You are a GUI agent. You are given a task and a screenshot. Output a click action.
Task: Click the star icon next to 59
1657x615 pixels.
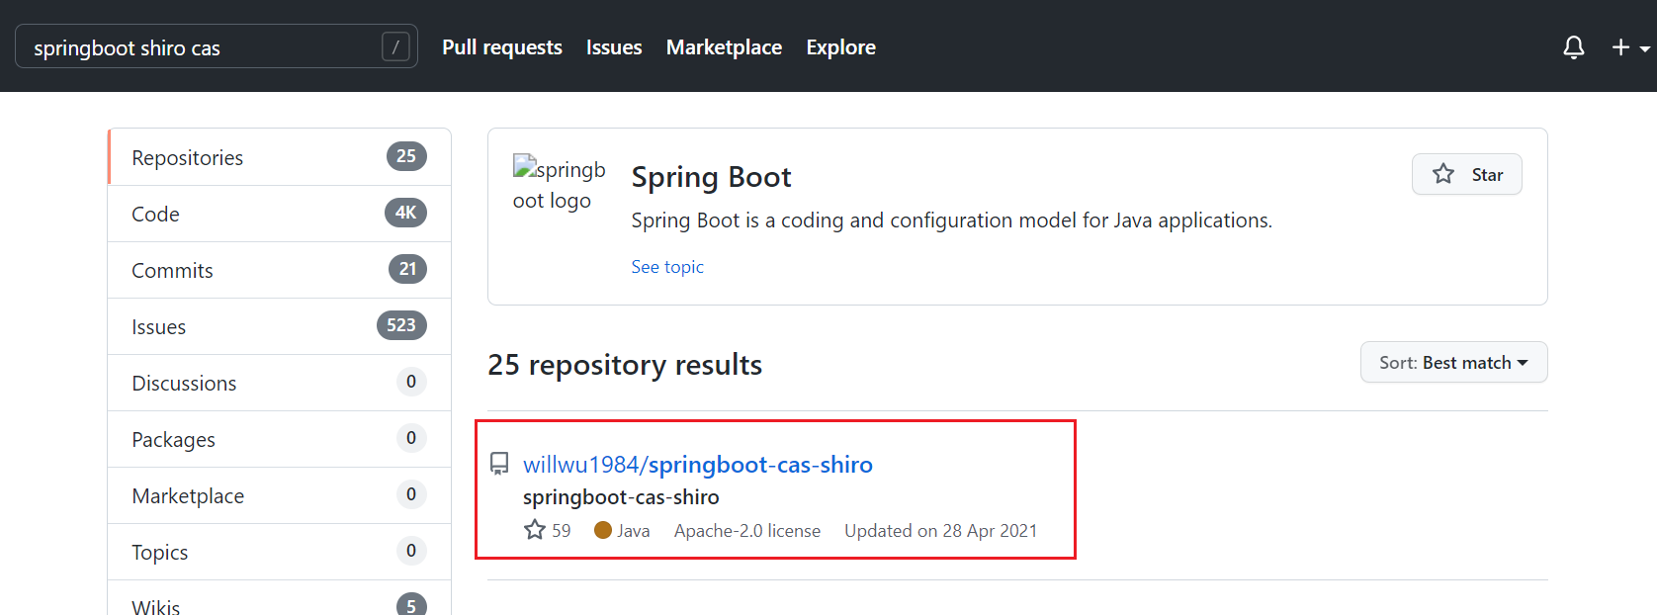pyautogui.click(x=535, y=530)
